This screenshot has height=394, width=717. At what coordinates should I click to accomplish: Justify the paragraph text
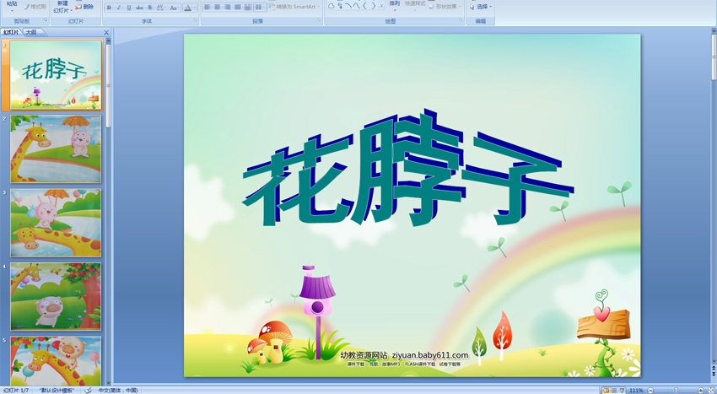[x=237, y=8]
